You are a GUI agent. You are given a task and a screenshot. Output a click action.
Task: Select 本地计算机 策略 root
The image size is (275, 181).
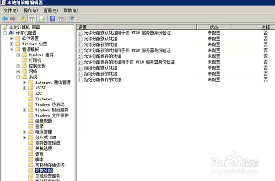pos(24,27)
